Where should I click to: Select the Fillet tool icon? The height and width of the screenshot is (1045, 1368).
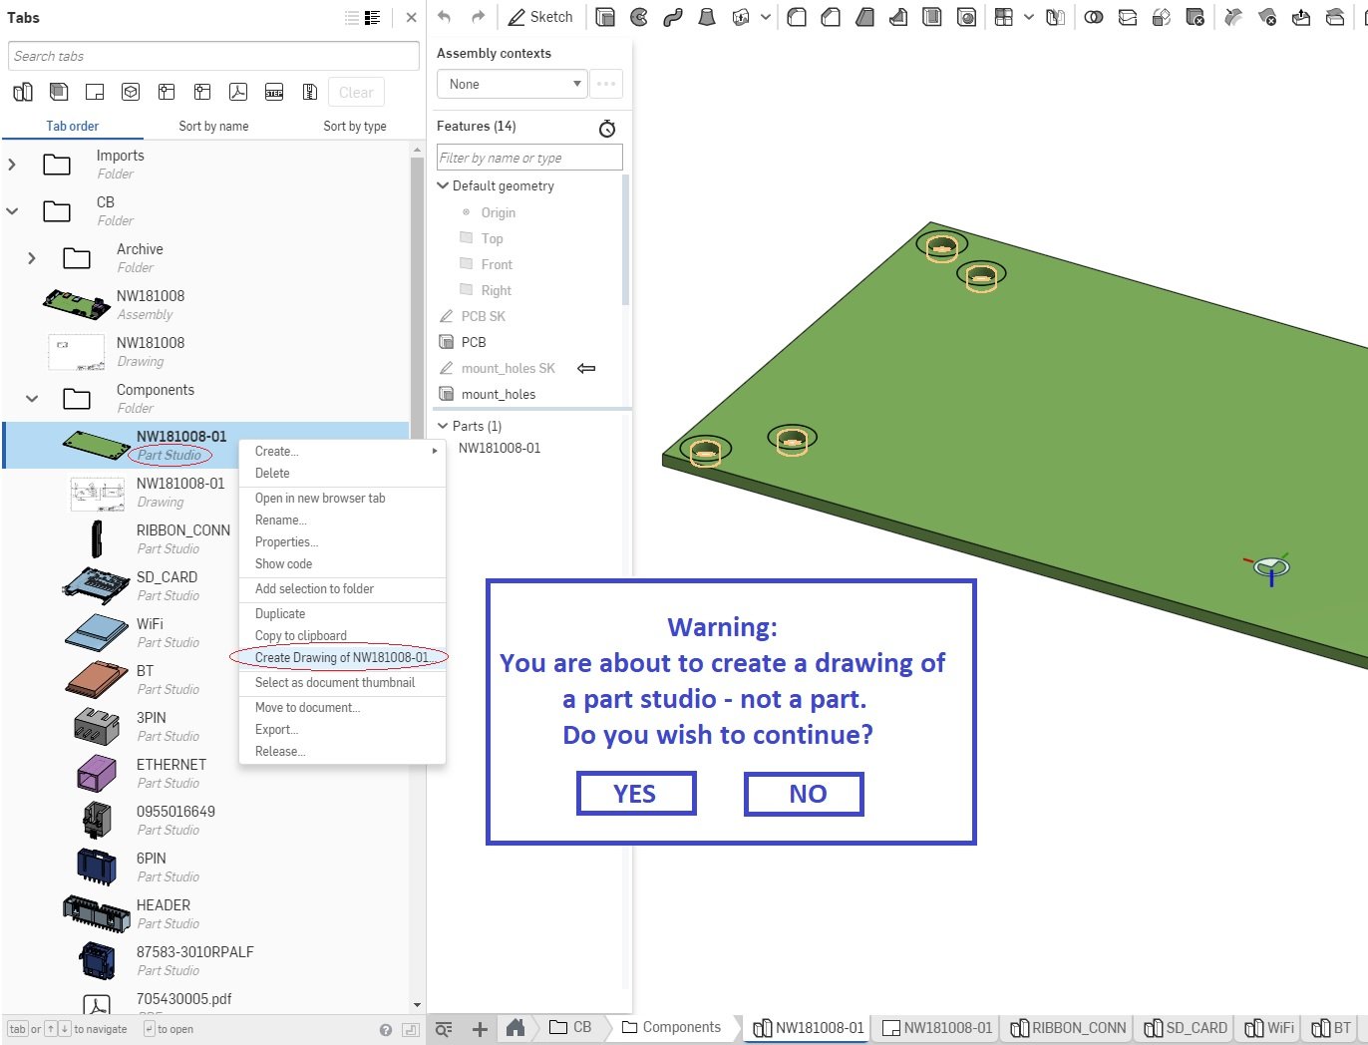click(797, 17)
